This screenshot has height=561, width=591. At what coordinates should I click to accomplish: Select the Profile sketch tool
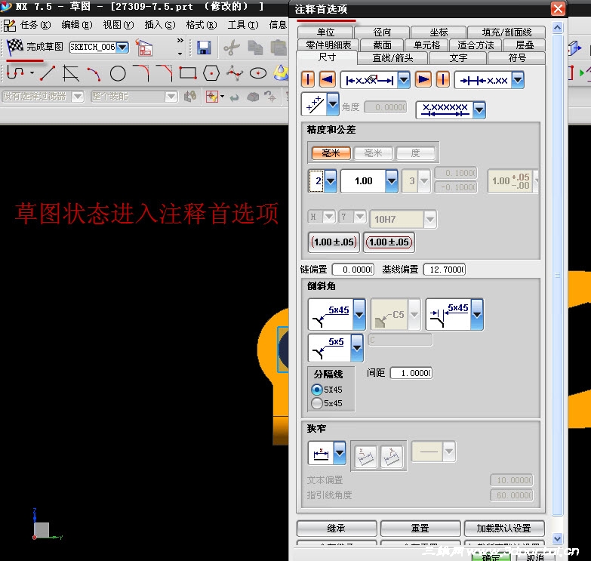(x=15, y=72)
